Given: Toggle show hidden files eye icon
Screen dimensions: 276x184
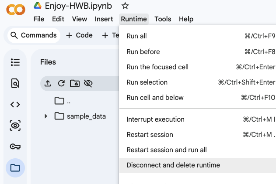Looking at the screenshot, I should 88,83.
